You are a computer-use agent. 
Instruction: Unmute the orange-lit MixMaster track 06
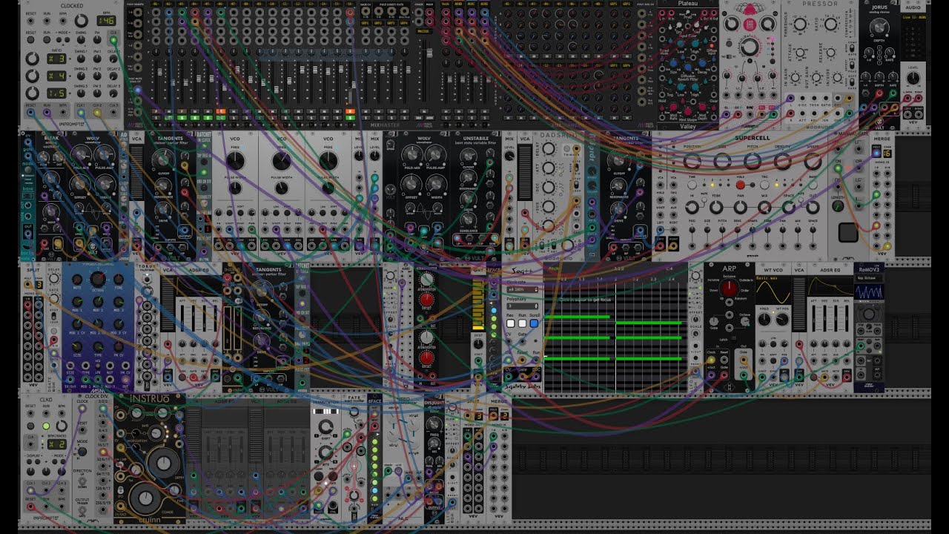(x=220, y=111)
